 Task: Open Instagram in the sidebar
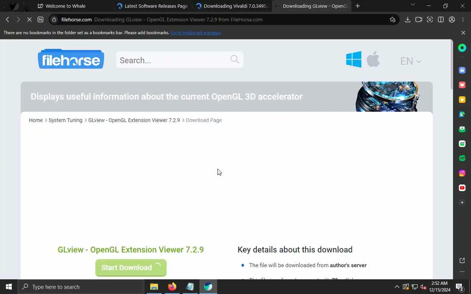coord(462,173)
